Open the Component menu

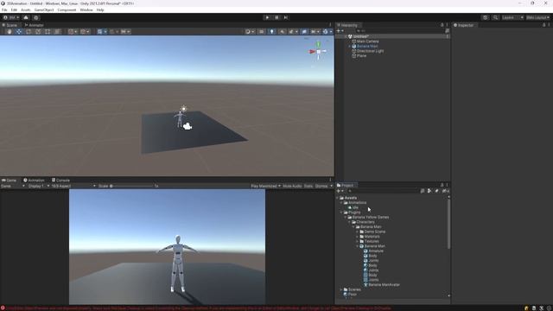pos(67,10)
